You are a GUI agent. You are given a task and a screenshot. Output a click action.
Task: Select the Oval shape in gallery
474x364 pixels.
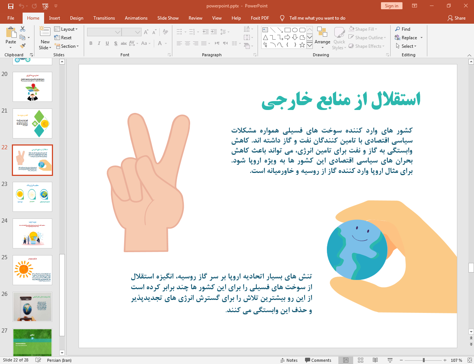[x=295, y=30]
